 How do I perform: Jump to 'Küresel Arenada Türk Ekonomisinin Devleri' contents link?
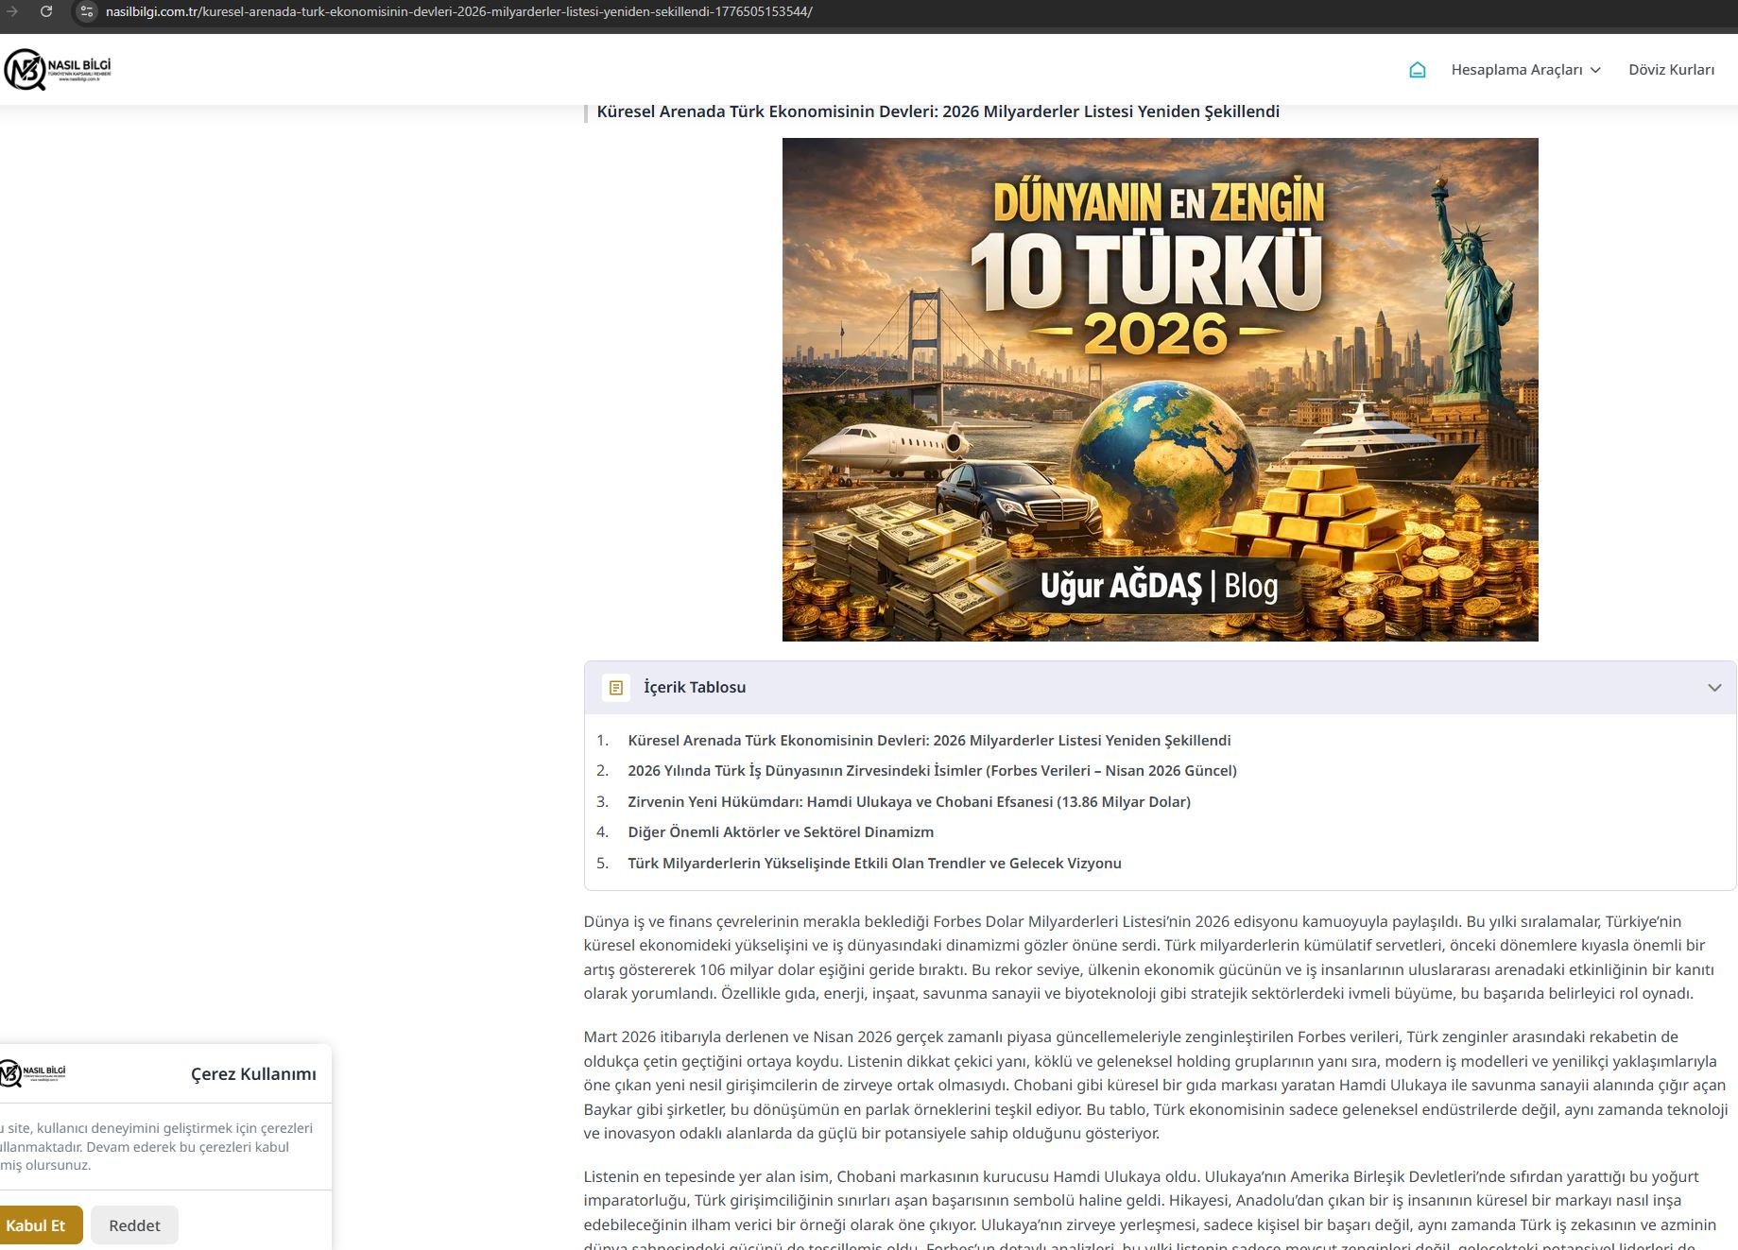929,741
